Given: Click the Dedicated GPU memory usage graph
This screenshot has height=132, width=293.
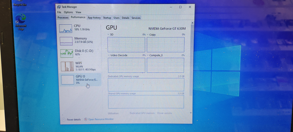Looking at the screenshot, I should (x=146, y=85).
